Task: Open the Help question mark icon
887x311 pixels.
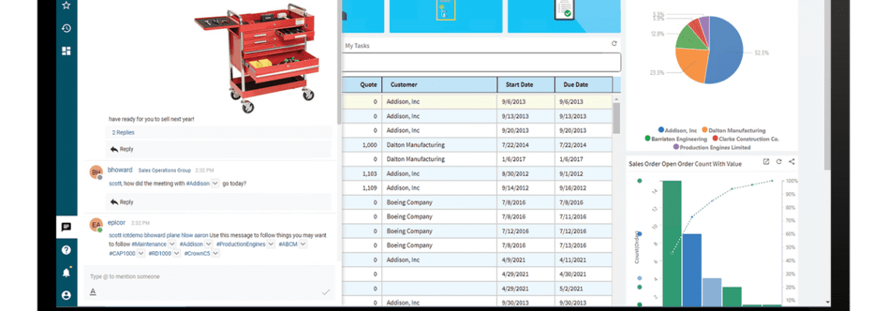Action: point(66,250)
